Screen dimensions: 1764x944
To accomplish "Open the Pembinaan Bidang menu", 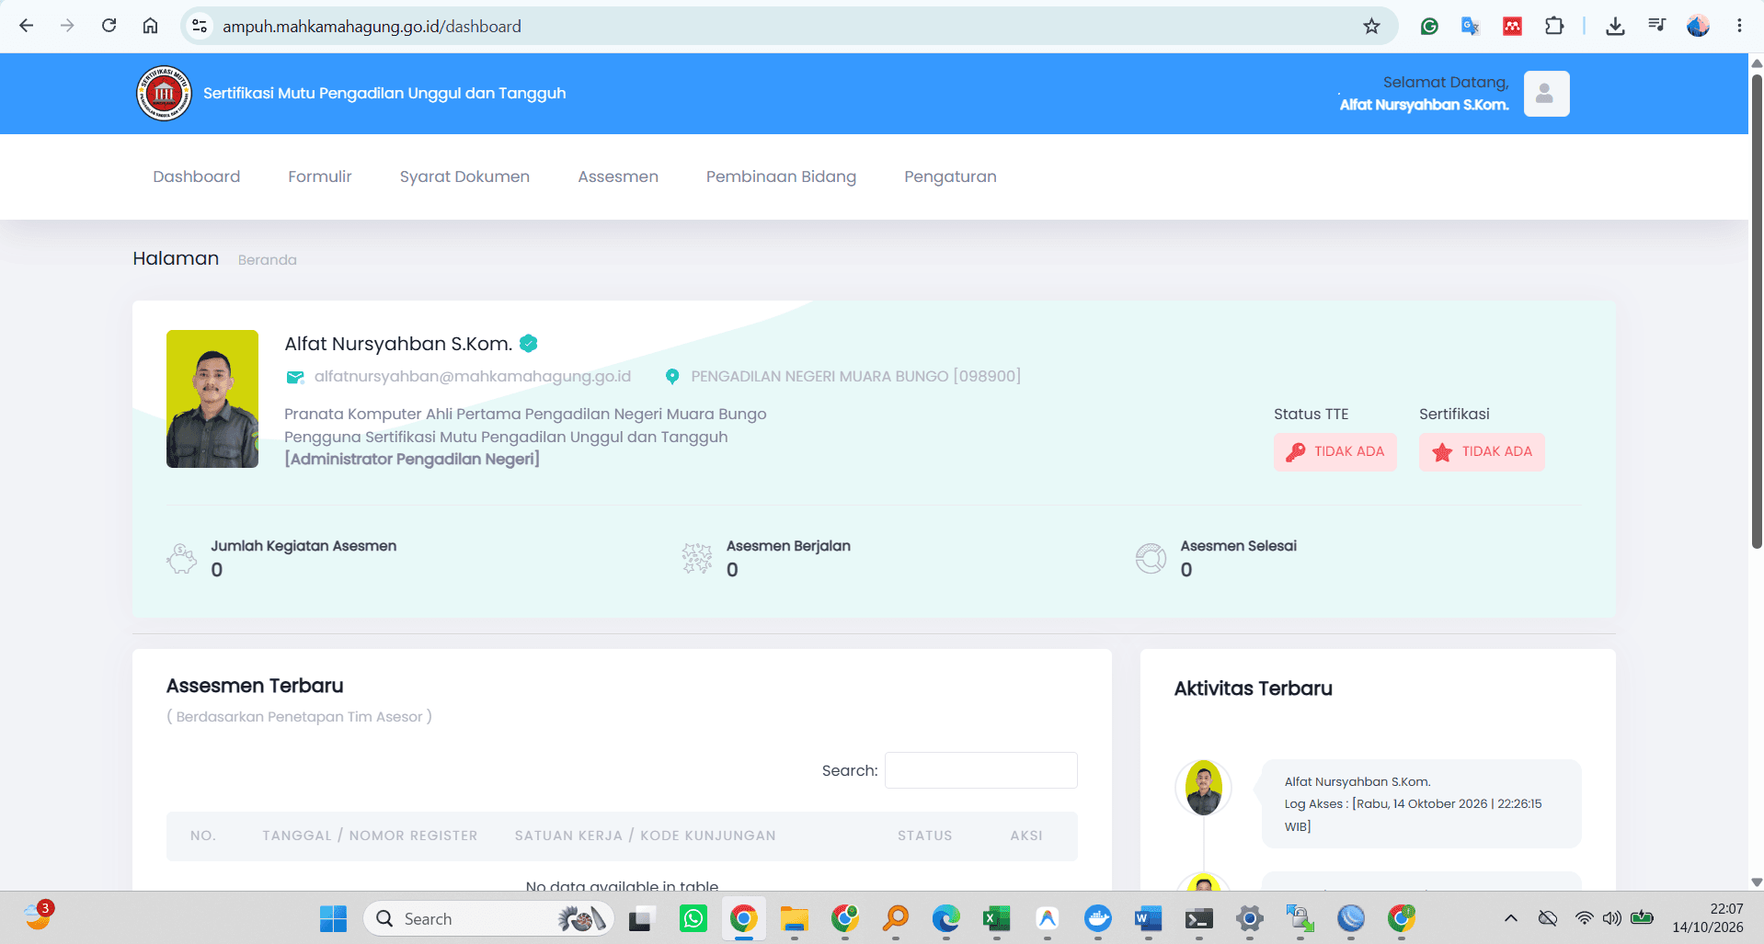I will pyautogui.click(x=781, y=176).
